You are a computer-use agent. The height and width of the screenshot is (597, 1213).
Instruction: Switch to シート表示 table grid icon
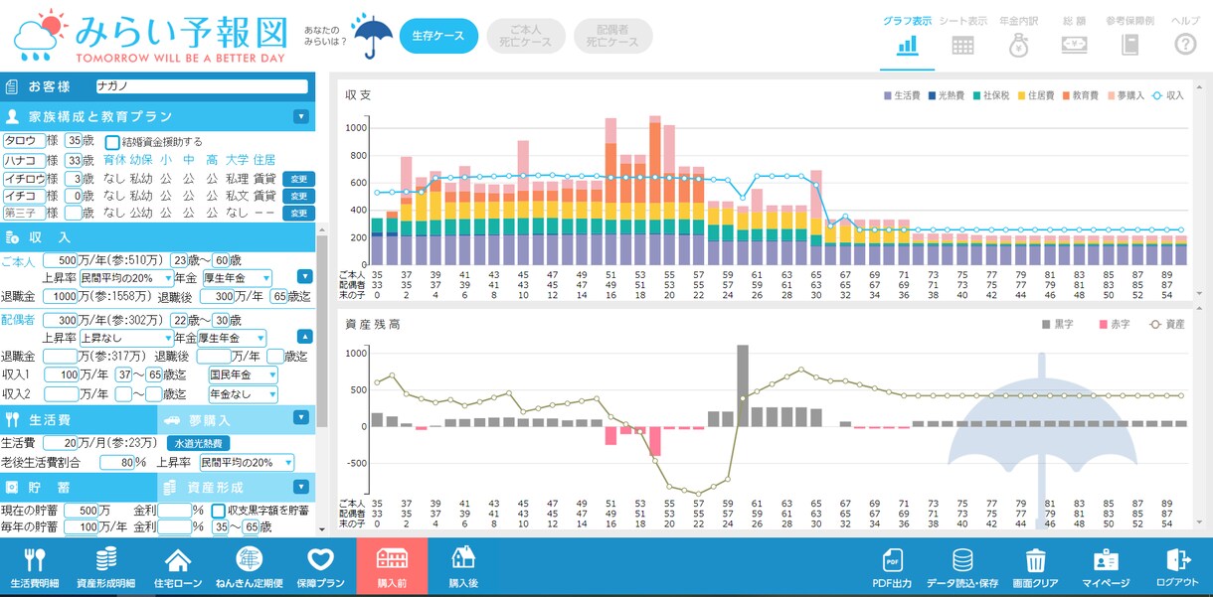click(x=962, y=45)
